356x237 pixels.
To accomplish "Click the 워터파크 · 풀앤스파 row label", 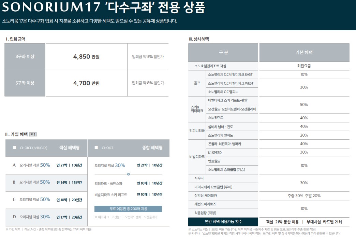I will (108, 183).
